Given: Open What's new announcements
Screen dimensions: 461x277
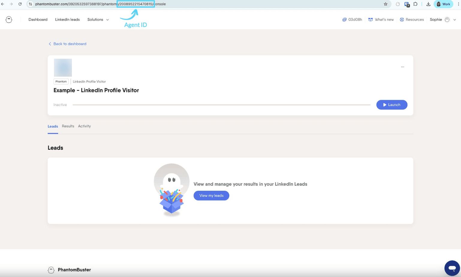Looking at the screenshot, I should click(x=381, y=19).
